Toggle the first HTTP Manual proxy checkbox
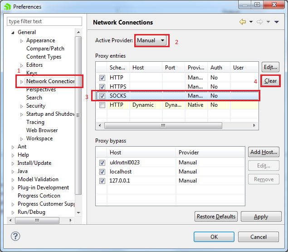The width and height of the screenshot is (288, 252). point(102,78)
